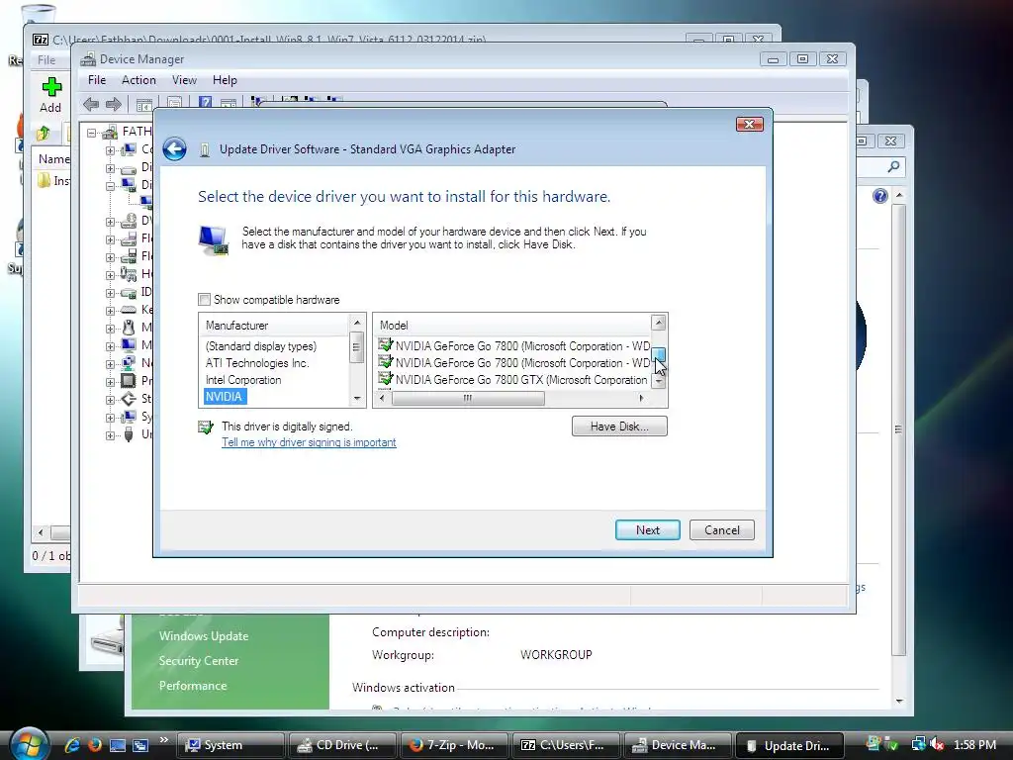Select the USB controllers icon in Device Manager tree
1013x760 pixels.
(129, 434)
